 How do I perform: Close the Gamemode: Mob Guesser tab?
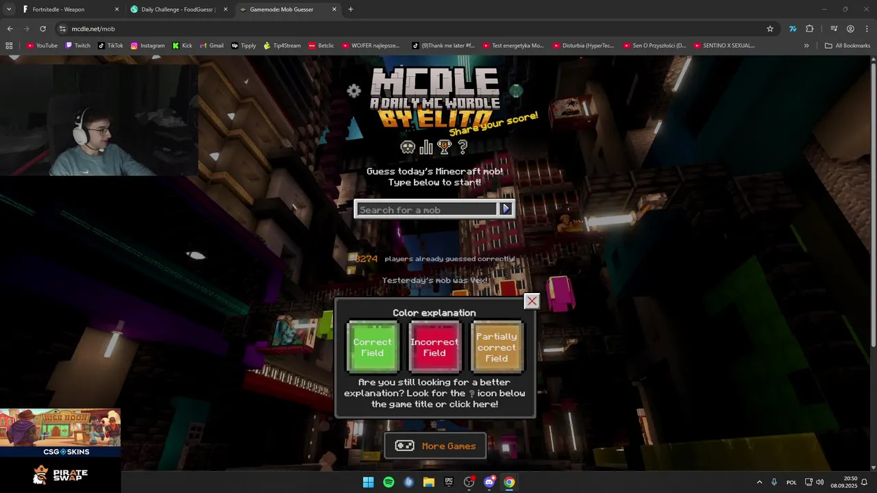pyautogui.click(x=334, y=10)
